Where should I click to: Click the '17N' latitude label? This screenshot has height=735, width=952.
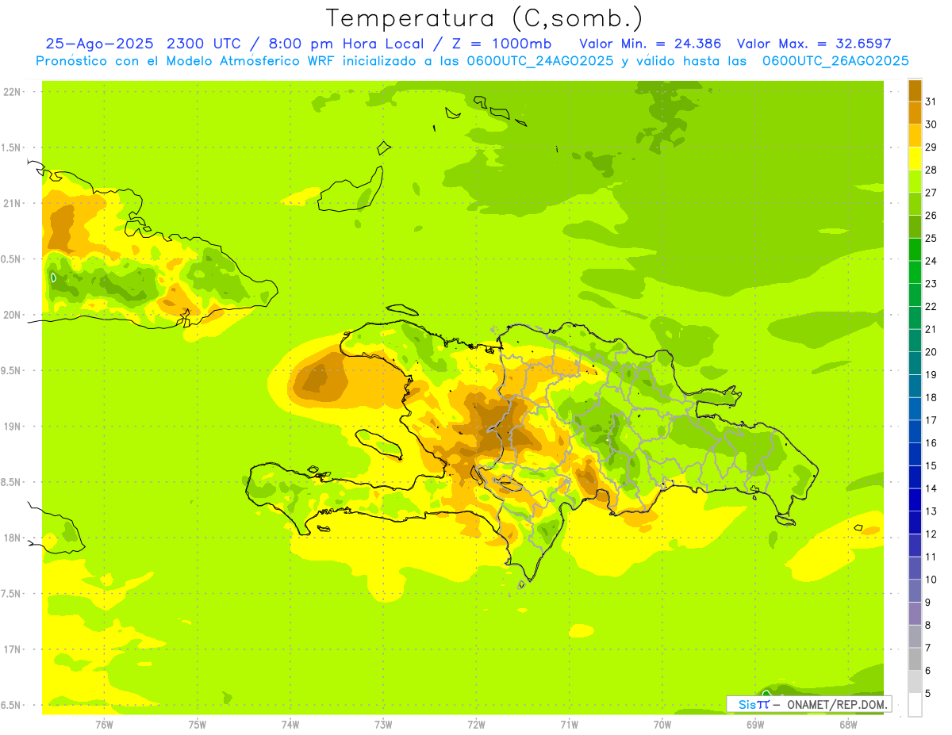[12, 649]
